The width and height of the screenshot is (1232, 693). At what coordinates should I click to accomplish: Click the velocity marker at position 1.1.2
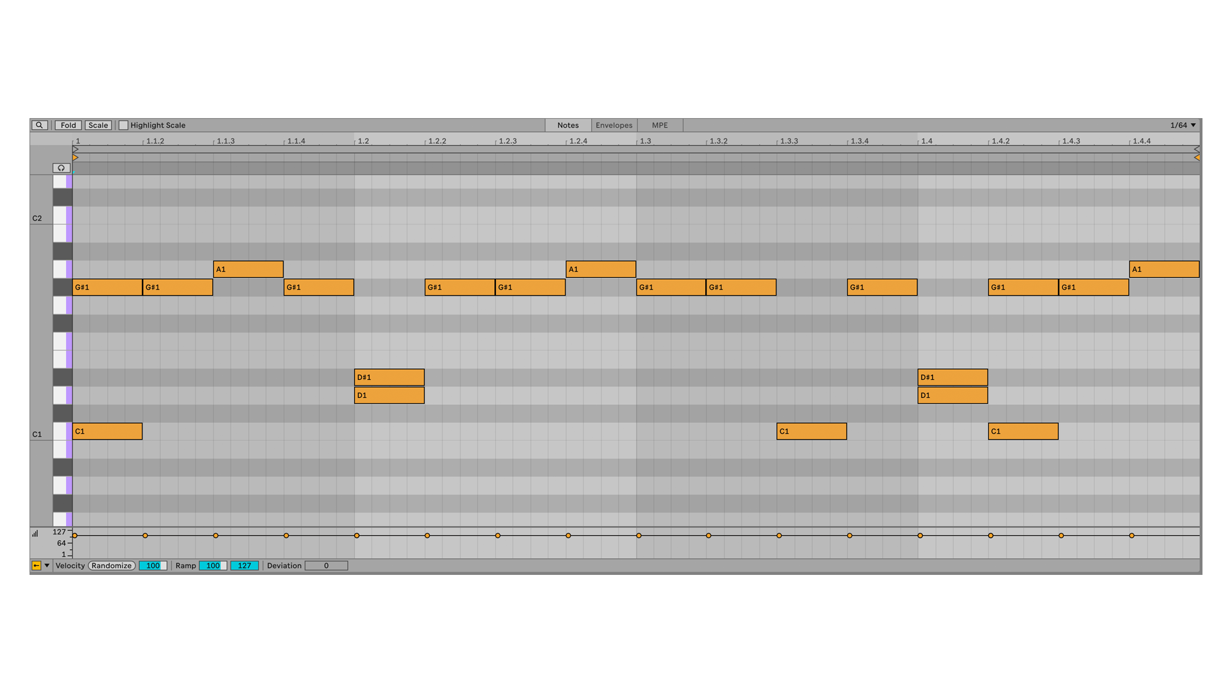pos(145,535)
